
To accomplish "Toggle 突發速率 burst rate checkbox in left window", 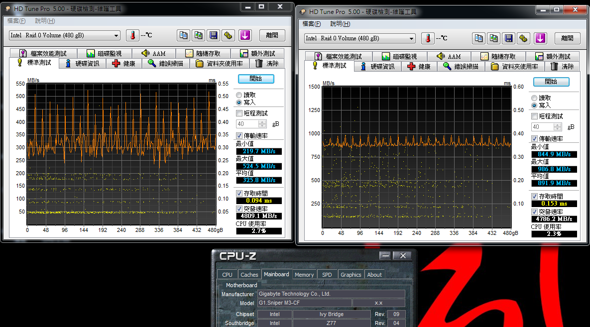I will point(239,209).
